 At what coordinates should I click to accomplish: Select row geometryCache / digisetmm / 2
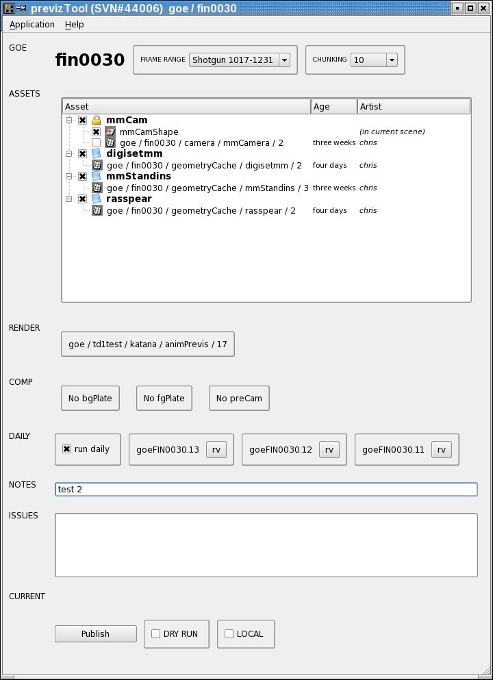point(204,165)
